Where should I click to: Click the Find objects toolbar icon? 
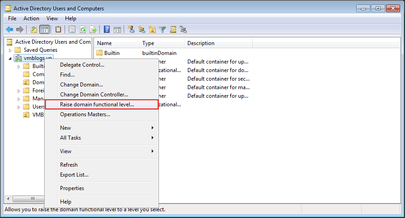pyautogui.click(x=173, y=30)
